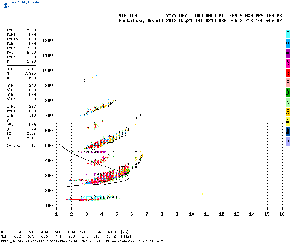
Task: Click the isolated yellow echo point near 10.7 MHz
Action: tap(203, 194)
